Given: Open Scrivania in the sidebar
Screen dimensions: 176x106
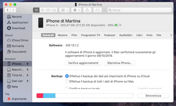Looking at the screenshot, I should click(x=16, y=46).
